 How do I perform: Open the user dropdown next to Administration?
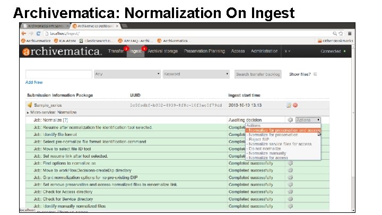(288, 51)
